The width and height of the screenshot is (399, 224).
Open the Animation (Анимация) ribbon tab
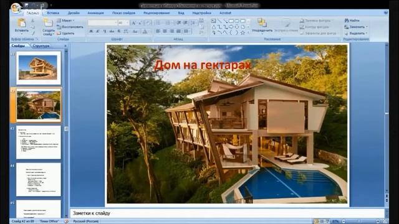[95, 12]
